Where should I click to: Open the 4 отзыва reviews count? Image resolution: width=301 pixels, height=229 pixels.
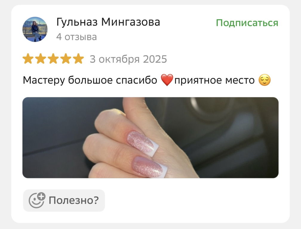76,37
